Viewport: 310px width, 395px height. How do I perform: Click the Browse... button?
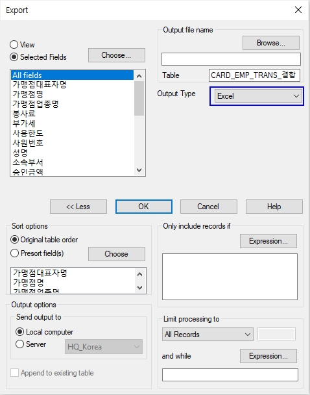coord(271,43)
